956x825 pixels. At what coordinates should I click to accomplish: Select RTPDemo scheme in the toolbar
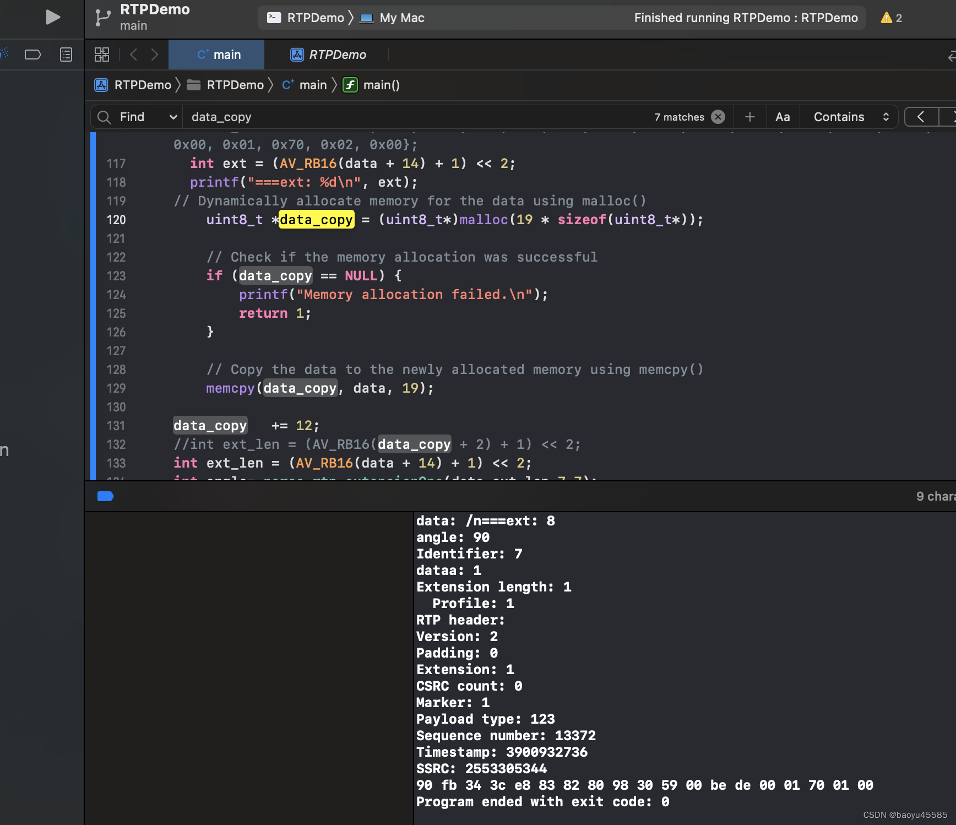pos(306,18)
